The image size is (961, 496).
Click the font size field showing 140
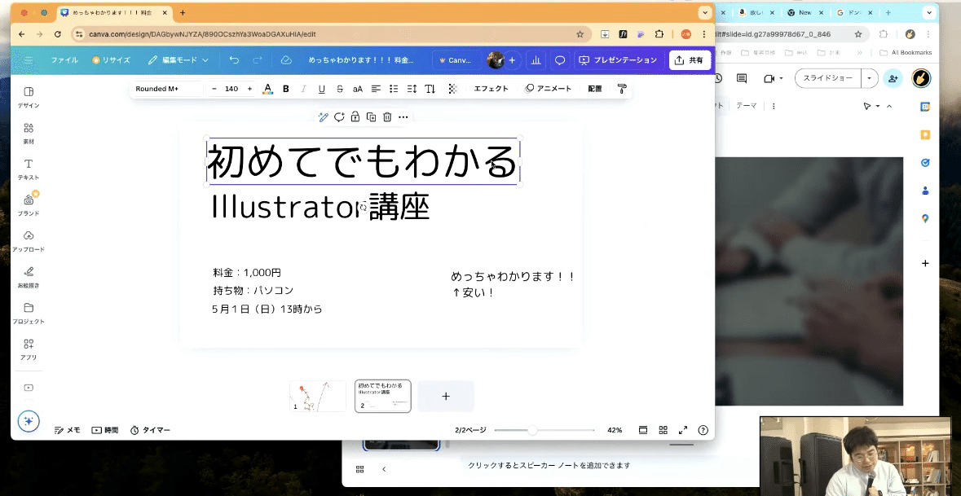pos(231,89)
